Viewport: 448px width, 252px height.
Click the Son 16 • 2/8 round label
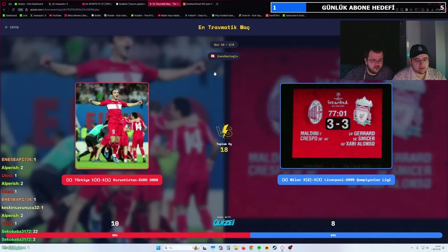coord(224,44)
